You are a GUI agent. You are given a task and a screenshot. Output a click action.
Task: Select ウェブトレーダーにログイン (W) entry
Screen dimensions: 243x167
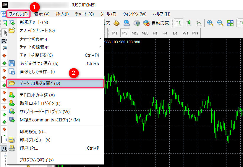(x=56, y=112)
